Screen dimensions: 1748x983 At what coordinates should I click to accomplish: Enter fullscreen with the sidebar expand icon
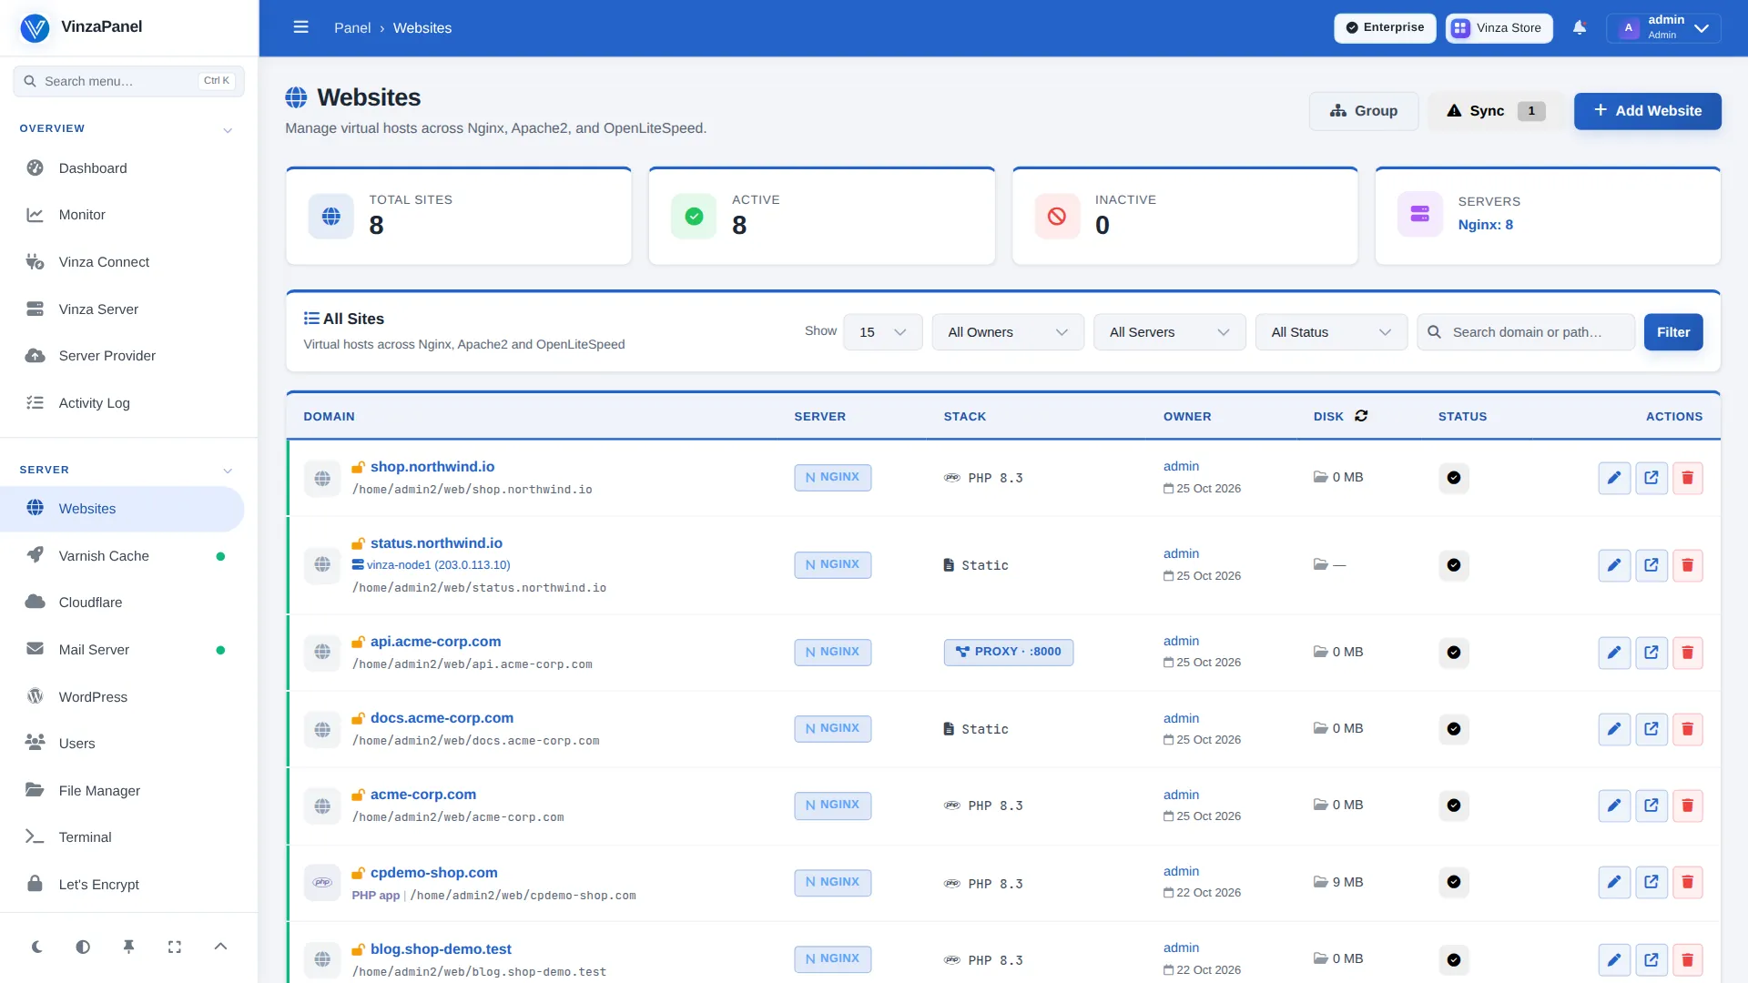click(175, 947)
